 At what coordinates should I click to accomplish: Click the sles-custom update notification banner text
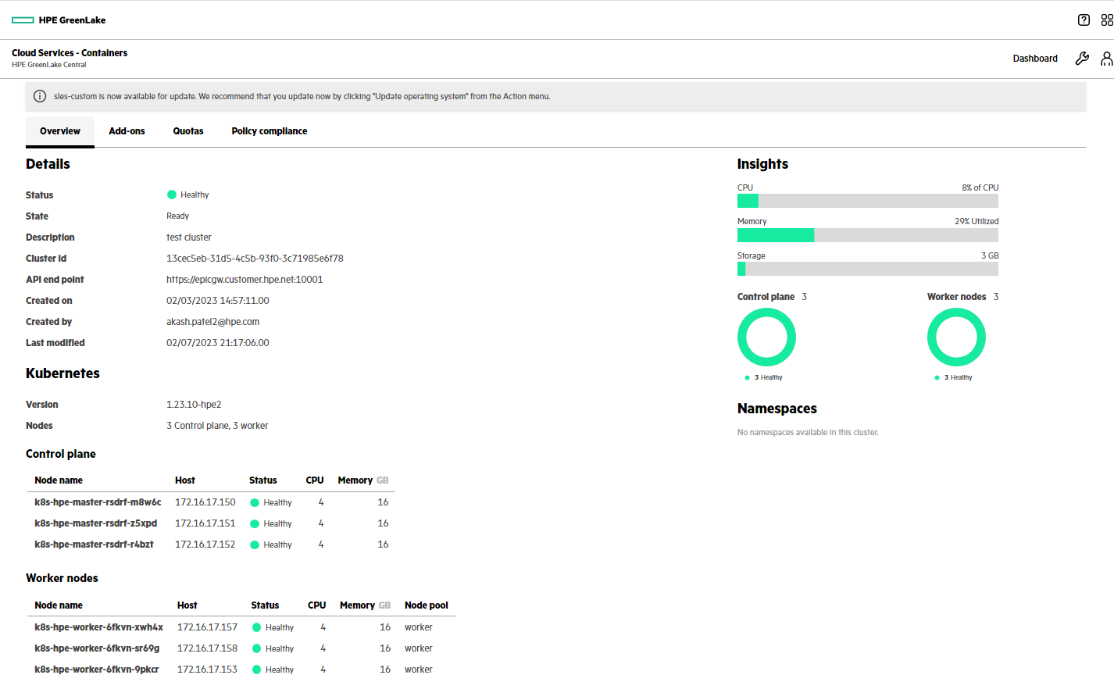tap(302, 97)
